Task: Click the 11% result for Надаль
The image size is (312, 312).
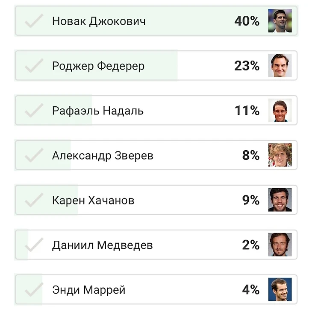Action: (247, 111)
